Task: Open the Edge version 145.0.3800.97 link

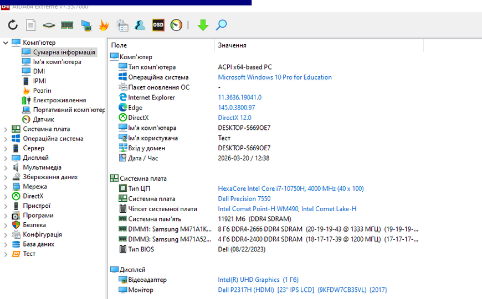Action: (237, 108)
